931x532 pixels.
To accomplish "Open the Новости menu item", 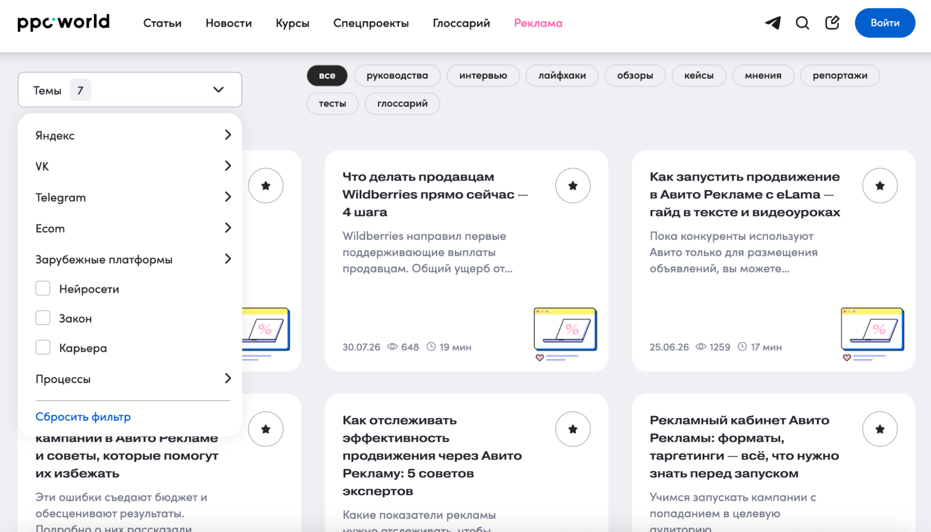I will tap(229, 23).
